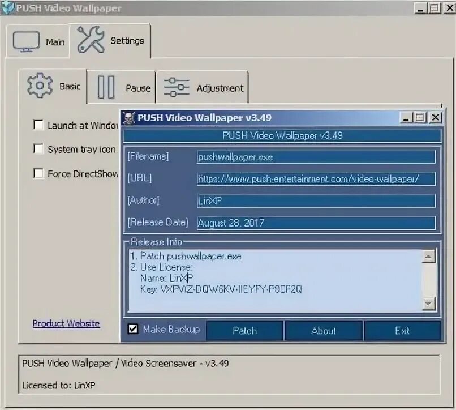Click the Patch button
The width and height of the screenshot is (456, 410).
click(x=244, y=331)
